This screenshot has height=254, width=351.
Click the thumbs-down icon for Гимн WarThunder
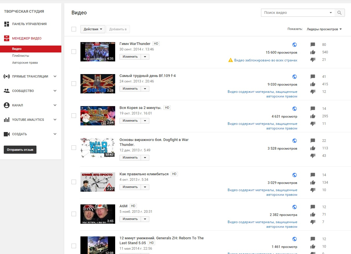[313, 60]
